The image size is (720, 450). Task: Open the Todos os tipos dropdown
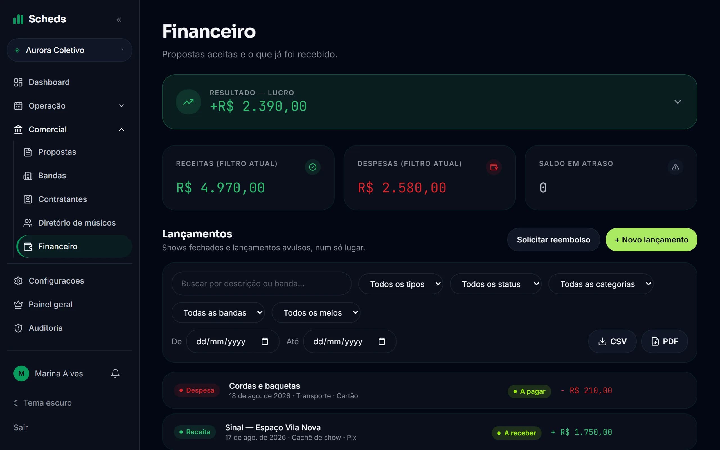coord(400,283)
